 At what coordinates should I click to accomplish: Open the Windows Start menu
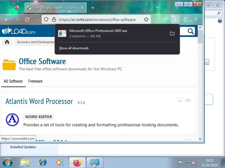pyautogui.click(x=7, y=162)
